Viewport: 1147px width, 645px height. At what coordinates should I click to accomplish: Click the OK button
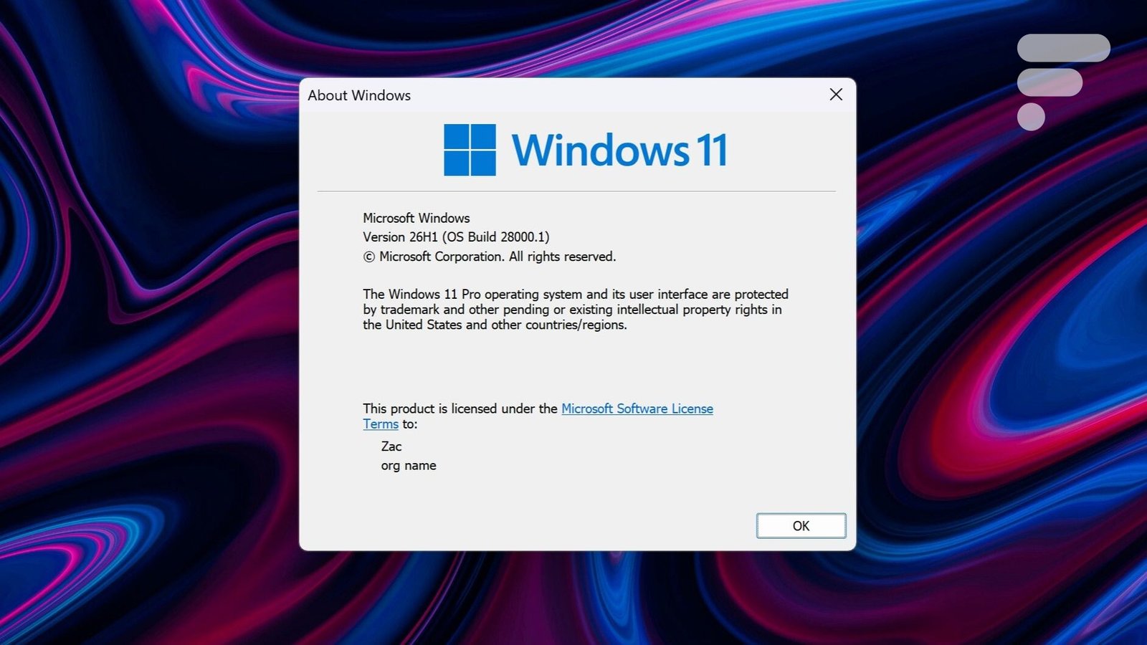pos(801,526)
